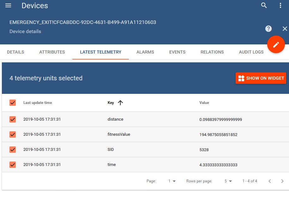Click the fitnessValue key cell
289x217 pixels.
tap(119, 134)
